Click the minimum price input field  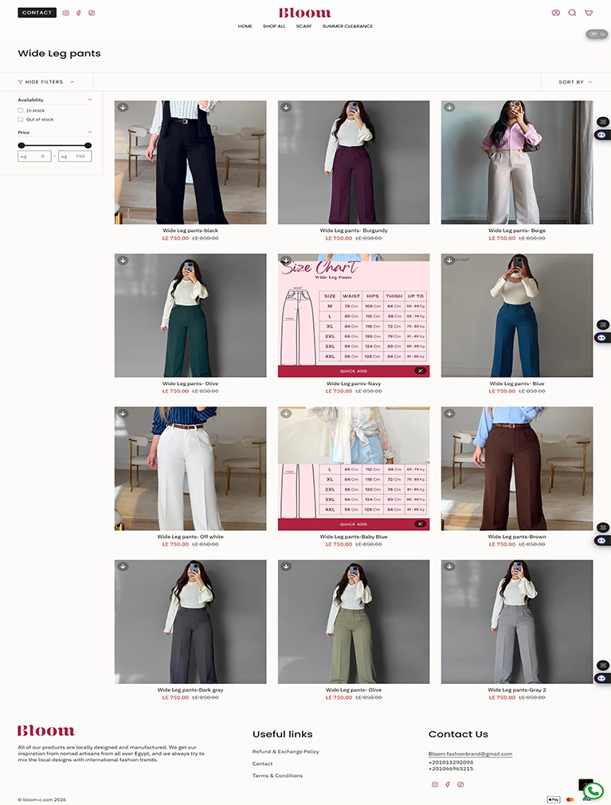click(x=34, y=156)
